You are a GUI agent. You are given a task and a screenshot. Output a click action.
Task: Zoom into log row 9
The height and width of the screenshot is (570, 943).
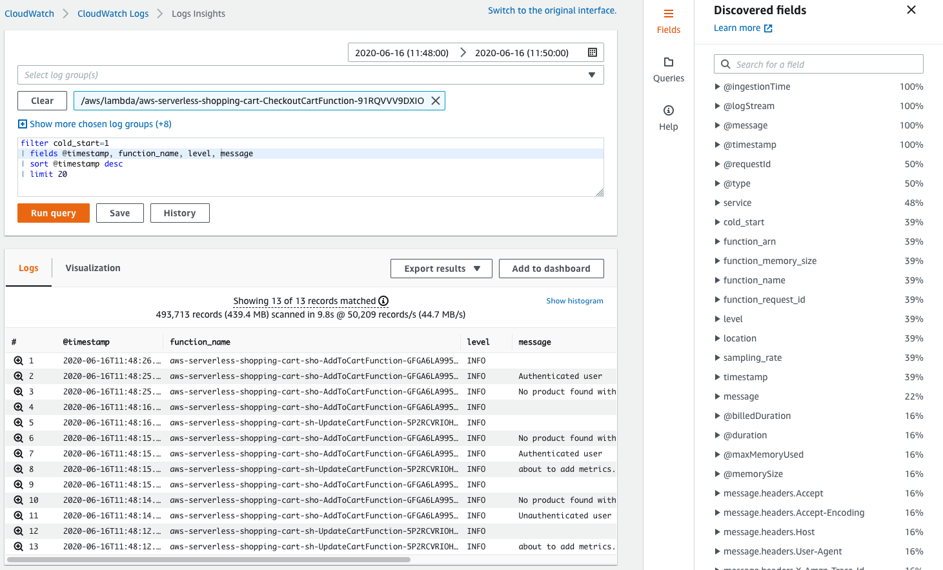tap(19, 485)
